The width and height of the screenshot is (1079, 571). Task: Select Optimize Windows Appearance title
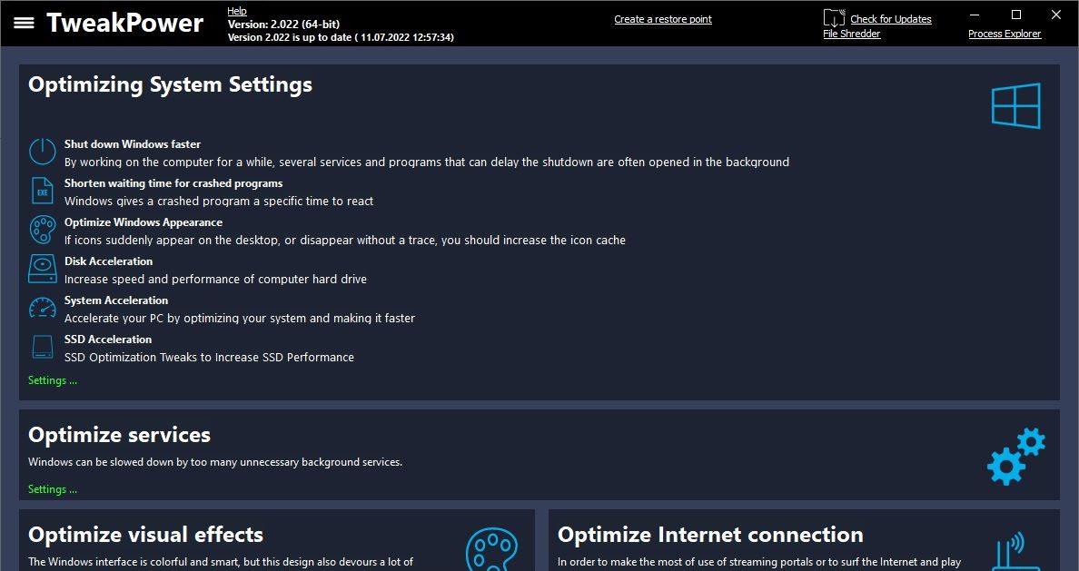144,222
